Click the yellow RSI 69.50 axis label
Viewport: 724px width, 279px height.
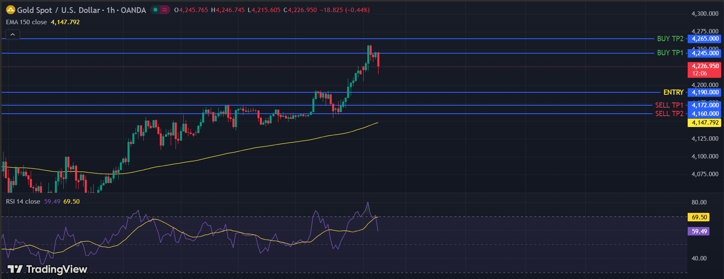[699, 217]
